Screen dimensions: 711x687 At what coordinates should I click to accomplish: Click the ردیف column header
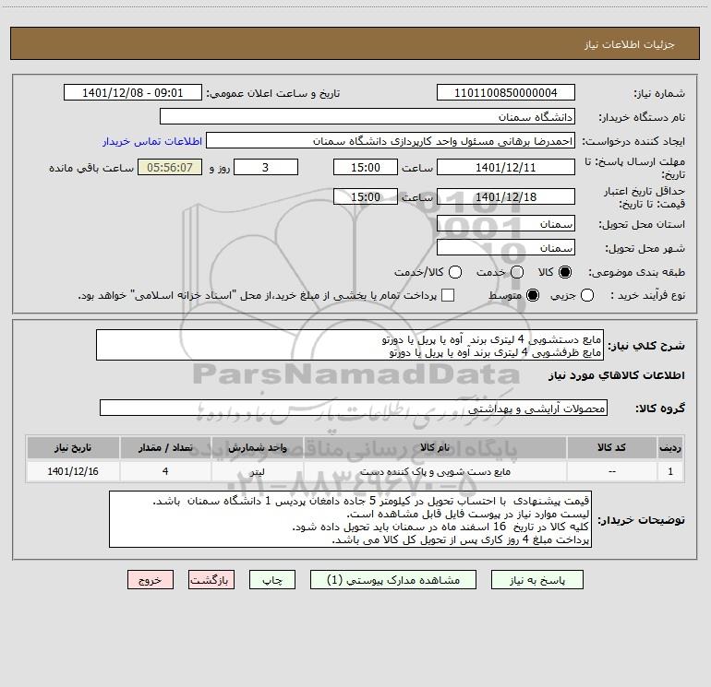pos(670,447)
